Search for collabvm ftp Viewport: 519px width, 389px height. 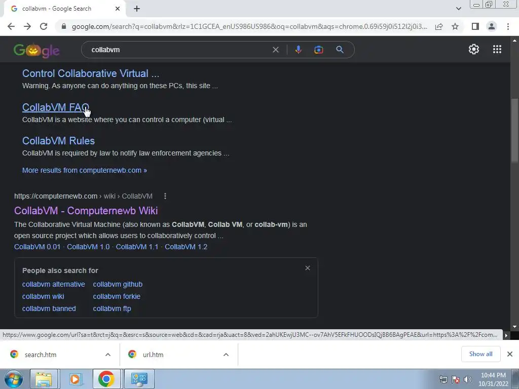(112, 308)
